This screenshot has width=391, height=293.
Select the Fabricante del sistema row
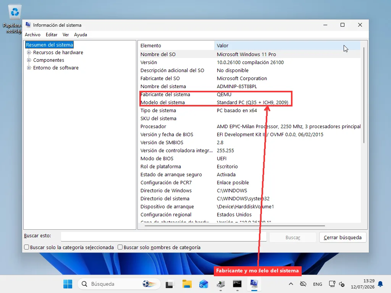point(249,95)
